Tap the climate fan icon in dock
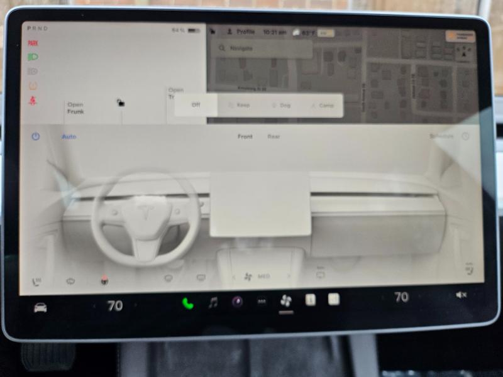 285,301
